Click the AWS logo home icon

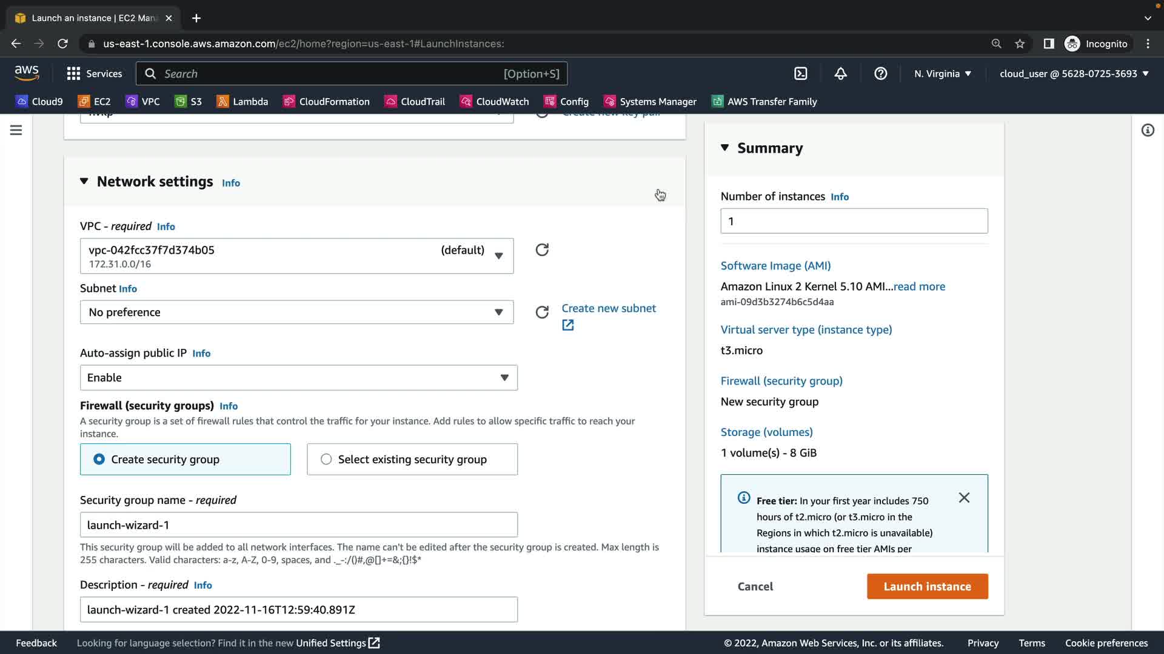coord(27,73)
